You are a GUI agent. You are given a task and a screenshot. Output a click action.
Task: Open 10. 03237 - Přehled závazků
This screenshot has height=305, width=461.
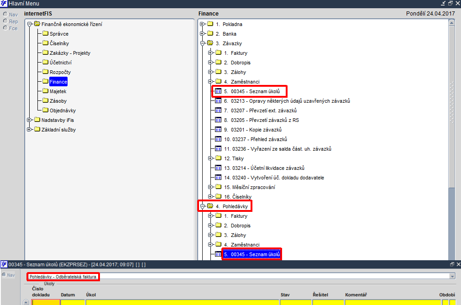tap(256, 139)
